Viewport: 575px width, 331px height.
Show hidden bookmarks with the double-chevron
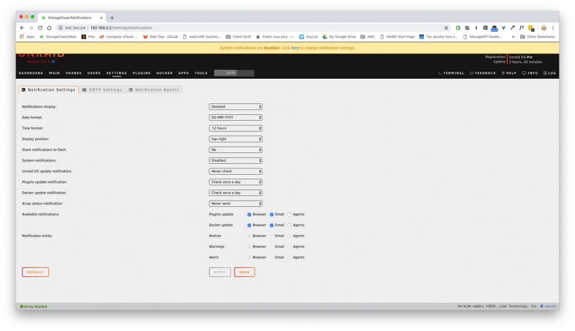(x=513, y=37)
